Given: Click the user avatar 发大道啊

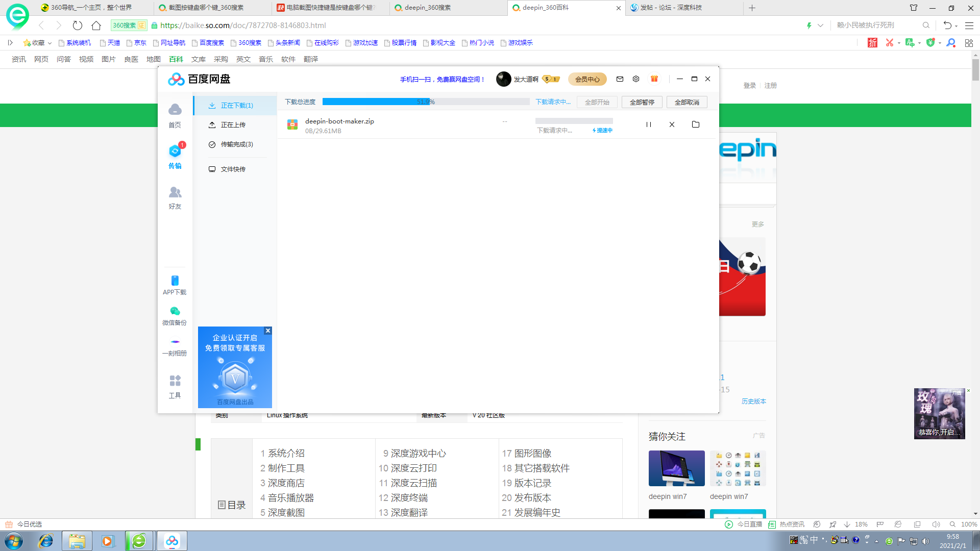Looking at the screenshot, I should click(x=503, y=79).
